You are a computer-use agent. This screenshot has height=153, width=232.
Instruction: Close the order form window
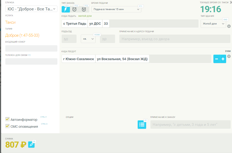(230, 2)
